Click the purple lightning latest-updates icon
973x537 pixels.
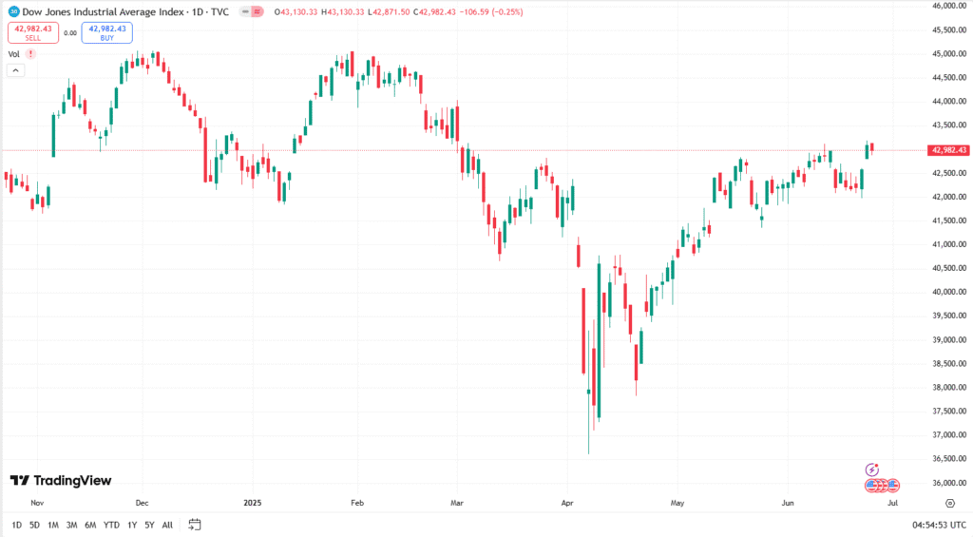[872, 470]
